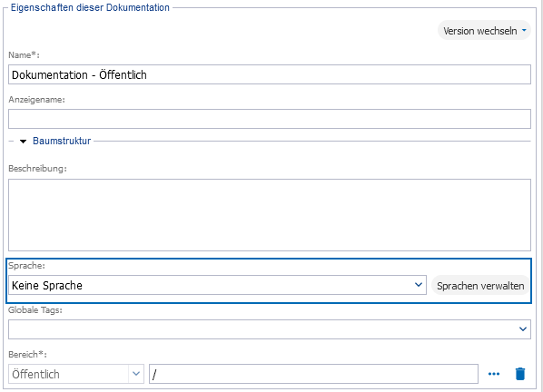The height and width of the screenshot is (392, 543).
Task: Expand the Globale Tags dropdown arrow
Action: click(523, 329)
